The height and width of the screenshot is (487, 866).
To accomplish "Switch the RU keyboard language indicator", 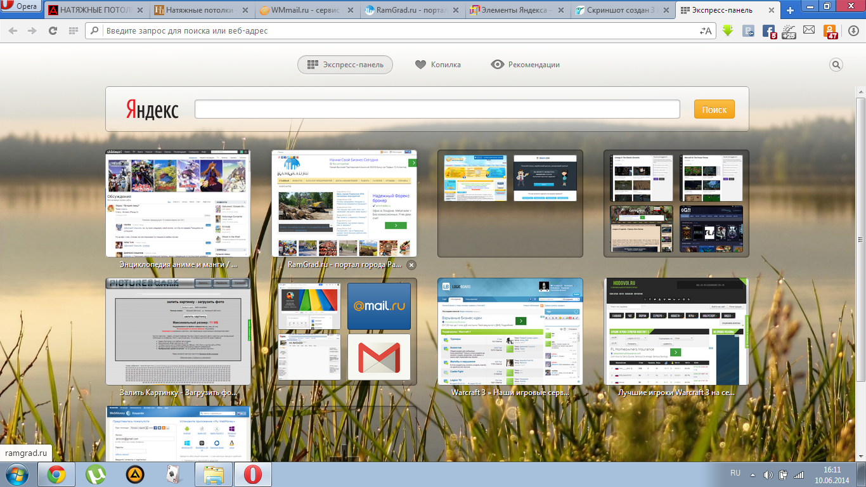I will (x=735, y=474).
